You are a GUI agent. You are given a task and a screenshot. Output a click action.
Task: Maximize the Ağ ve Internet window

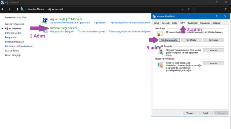pos(217,2)
